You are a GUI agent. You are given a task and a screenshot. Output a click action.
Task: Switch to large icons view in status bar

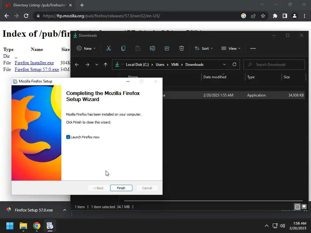[304, 207]
